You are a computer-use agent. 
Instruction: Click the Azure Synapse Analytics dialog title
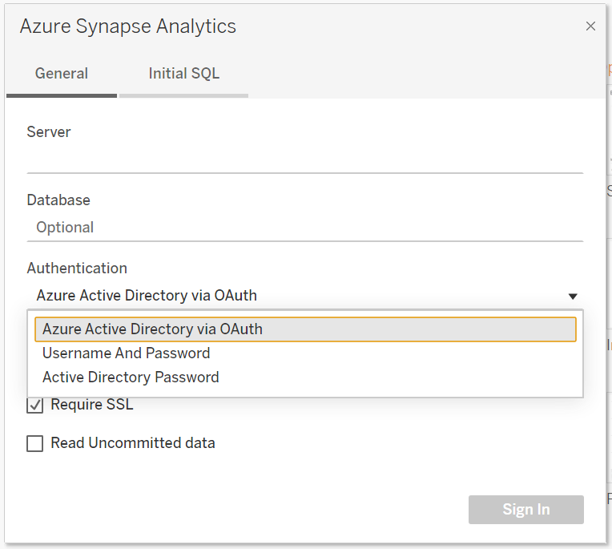[128, 26]
